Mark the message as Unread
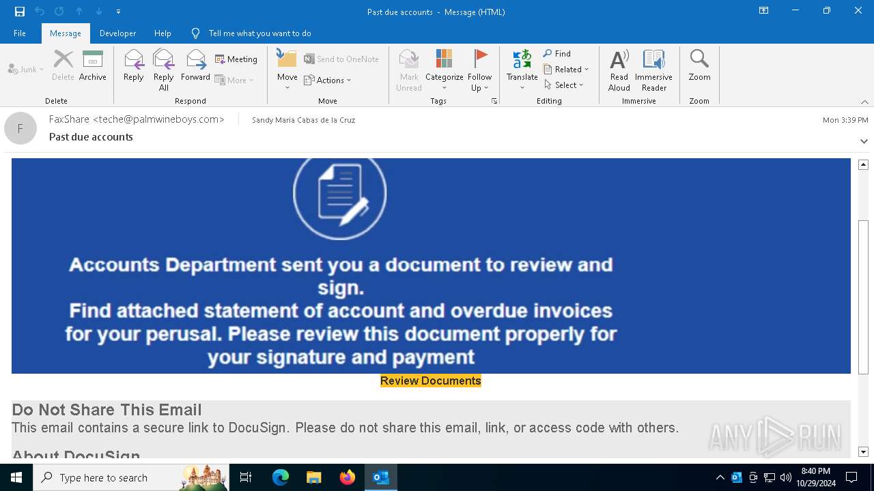Screen dimensions: 874x491 click(x=409, y=70)
